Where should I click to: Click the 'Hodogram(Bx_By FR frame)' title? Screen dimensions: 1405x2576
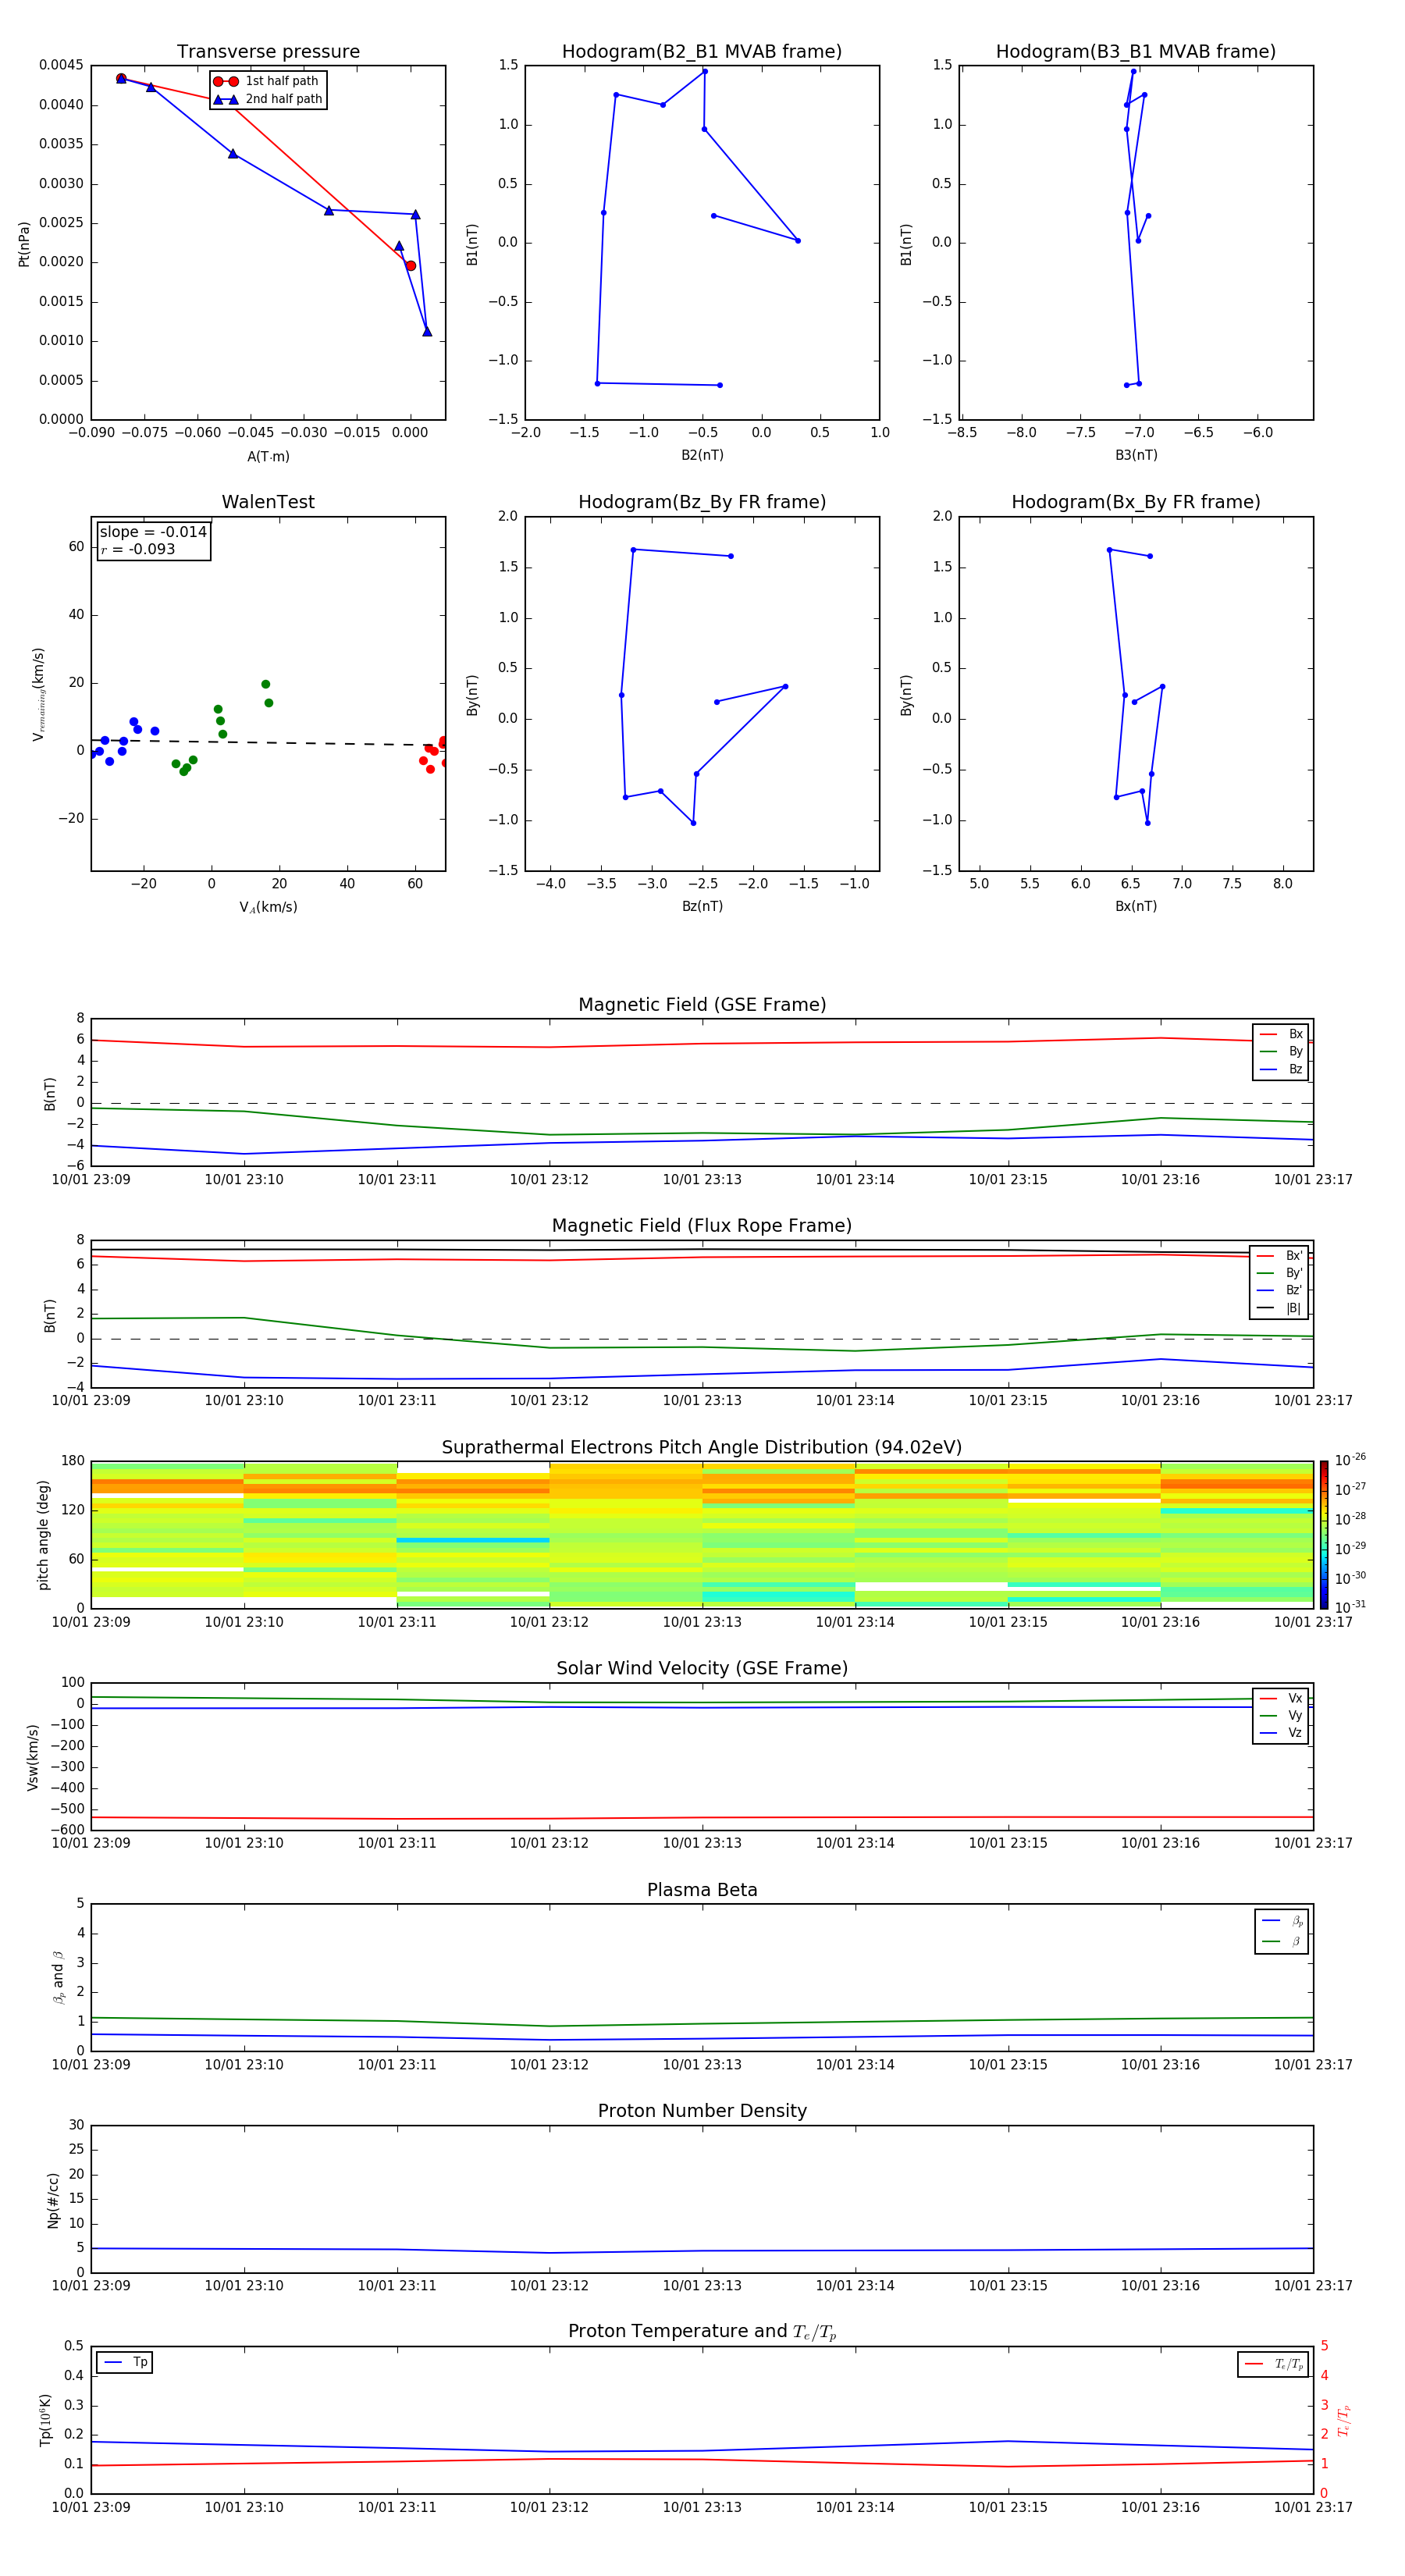pyautogui.click(x=1136, y=502)
